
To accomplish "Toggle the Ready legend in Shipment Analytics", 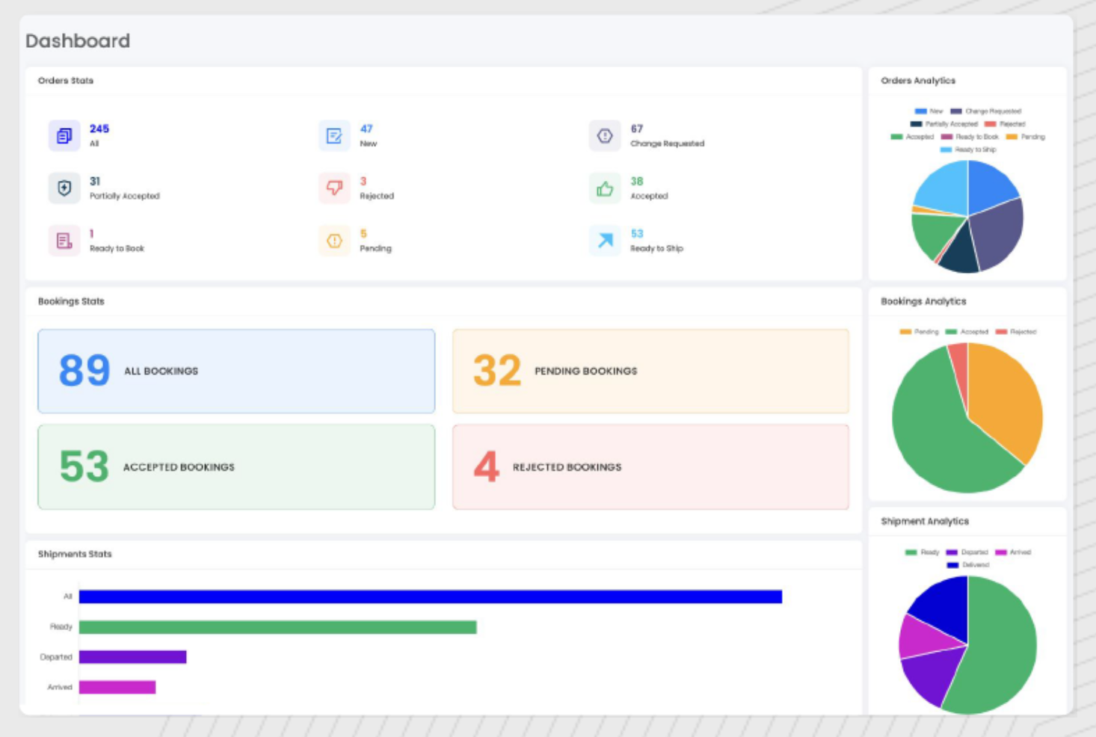I will tap(922, 552).
